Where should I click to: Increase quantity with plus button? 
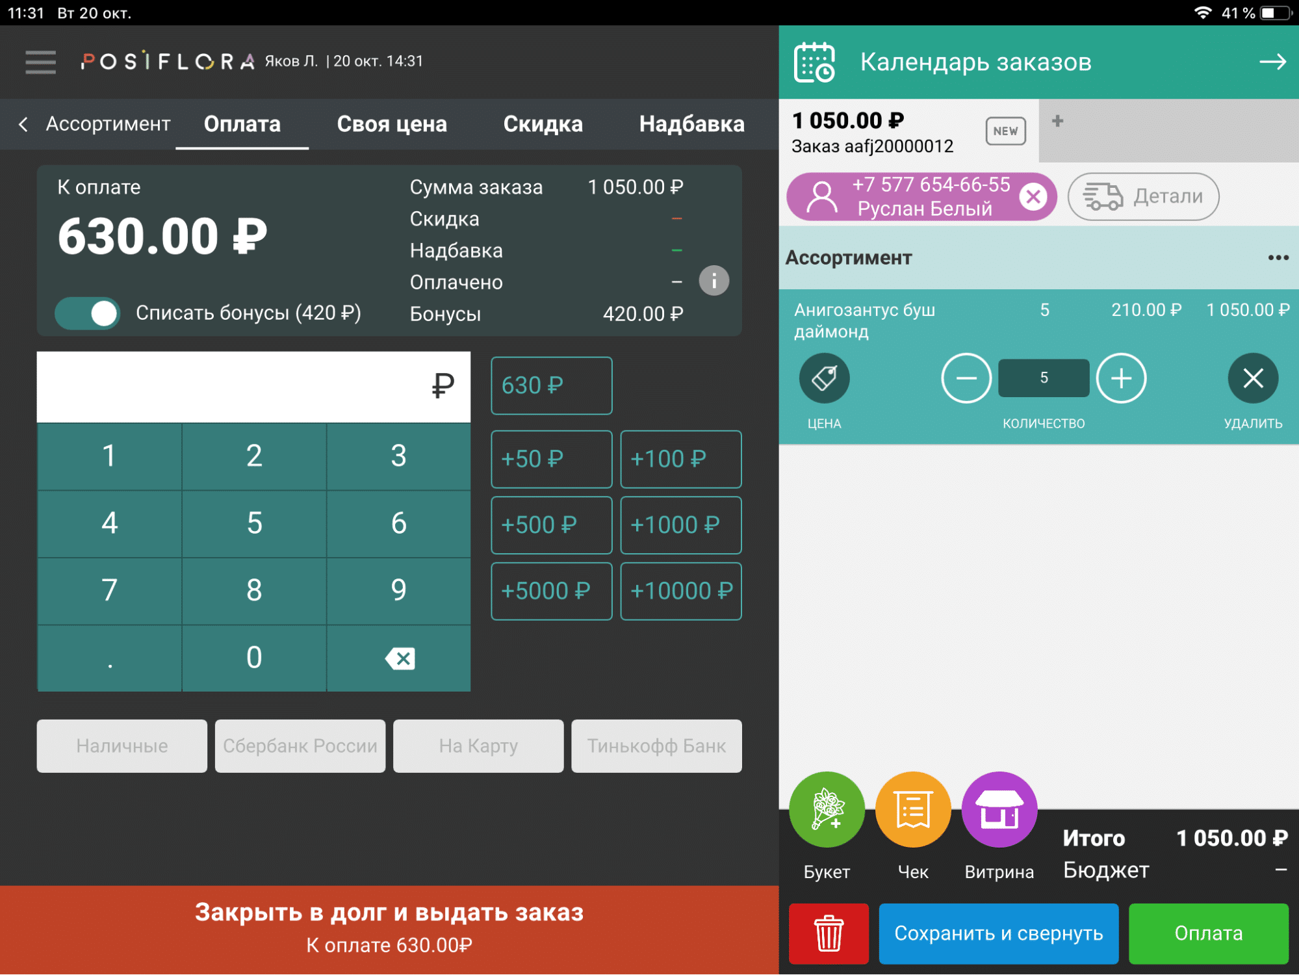(x=1121, y=378)
